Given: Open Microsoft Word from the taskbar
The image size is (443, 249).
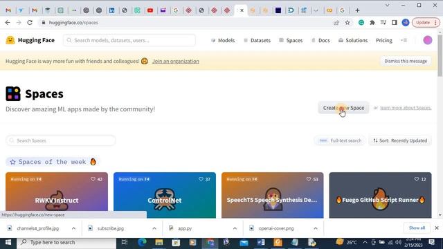Looking at the screenshot, I should (261, 243).
